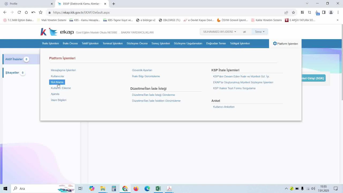Open the Sözleşme Öncesi menu

point(137,43)
